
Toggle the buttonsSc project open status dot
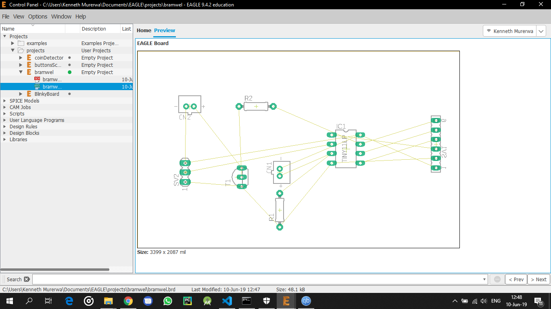[x=69, y=65]
